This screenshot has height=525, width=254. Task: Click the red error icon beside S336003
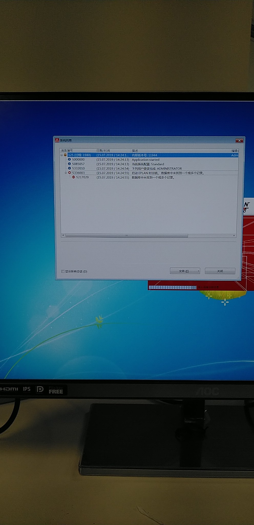click(69, 173)
